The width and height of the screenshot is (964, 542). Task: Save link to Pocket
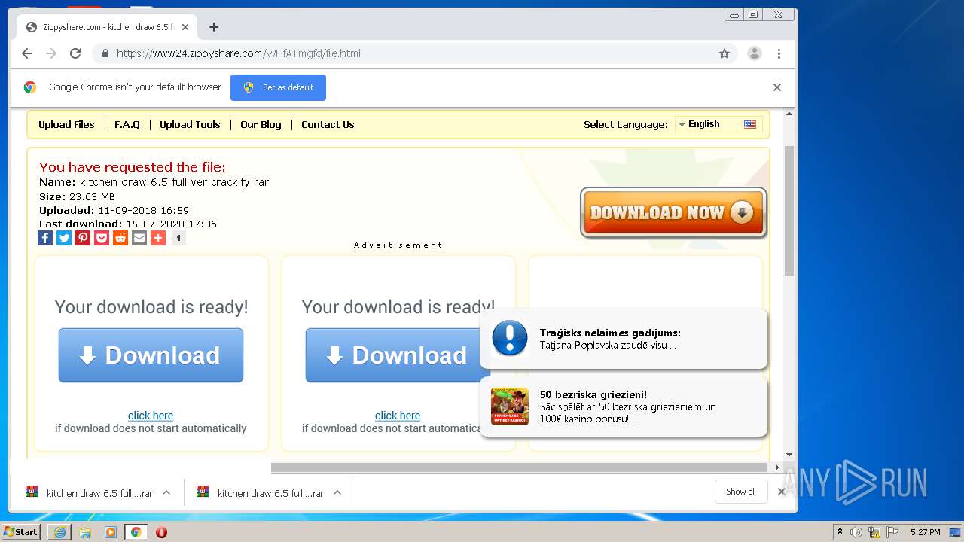pyautogui.click(x=102, y=238)
